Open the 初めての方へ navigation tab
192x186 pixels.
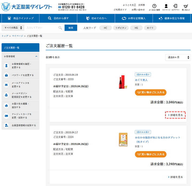pyautogui.click(x=96, y=18)
